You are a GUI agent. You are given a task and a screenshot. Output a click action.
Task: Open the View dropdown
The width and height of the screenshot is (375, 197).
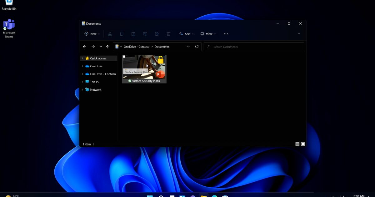[x=207, y=33]
